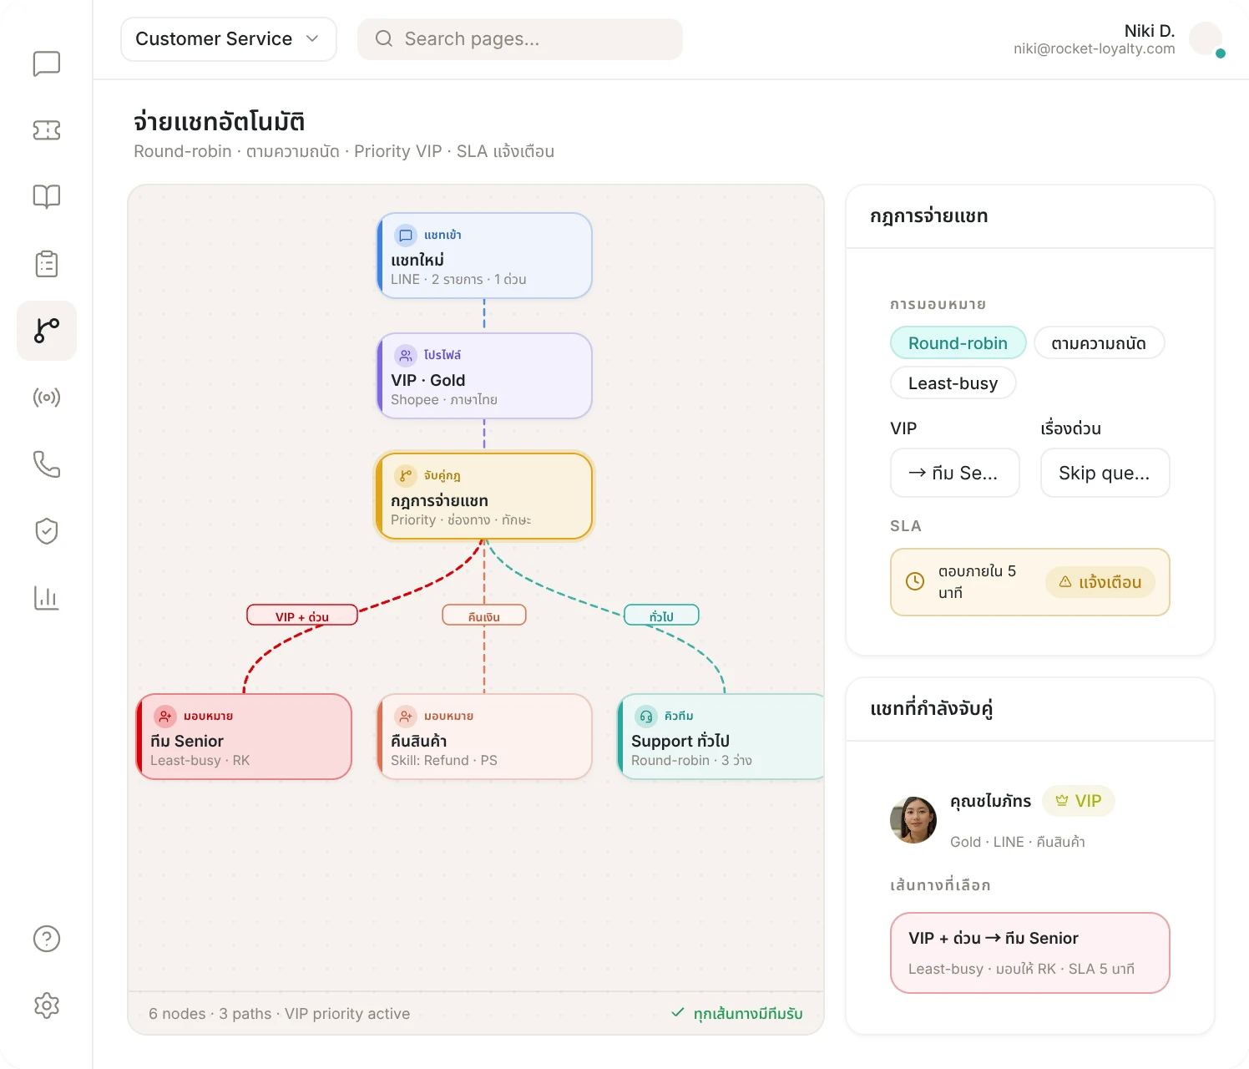The height and width of the screenshot is (1069, 1249).
Task: Click the user-plus icon on ทีม Senior node
Action: point(165,717)
